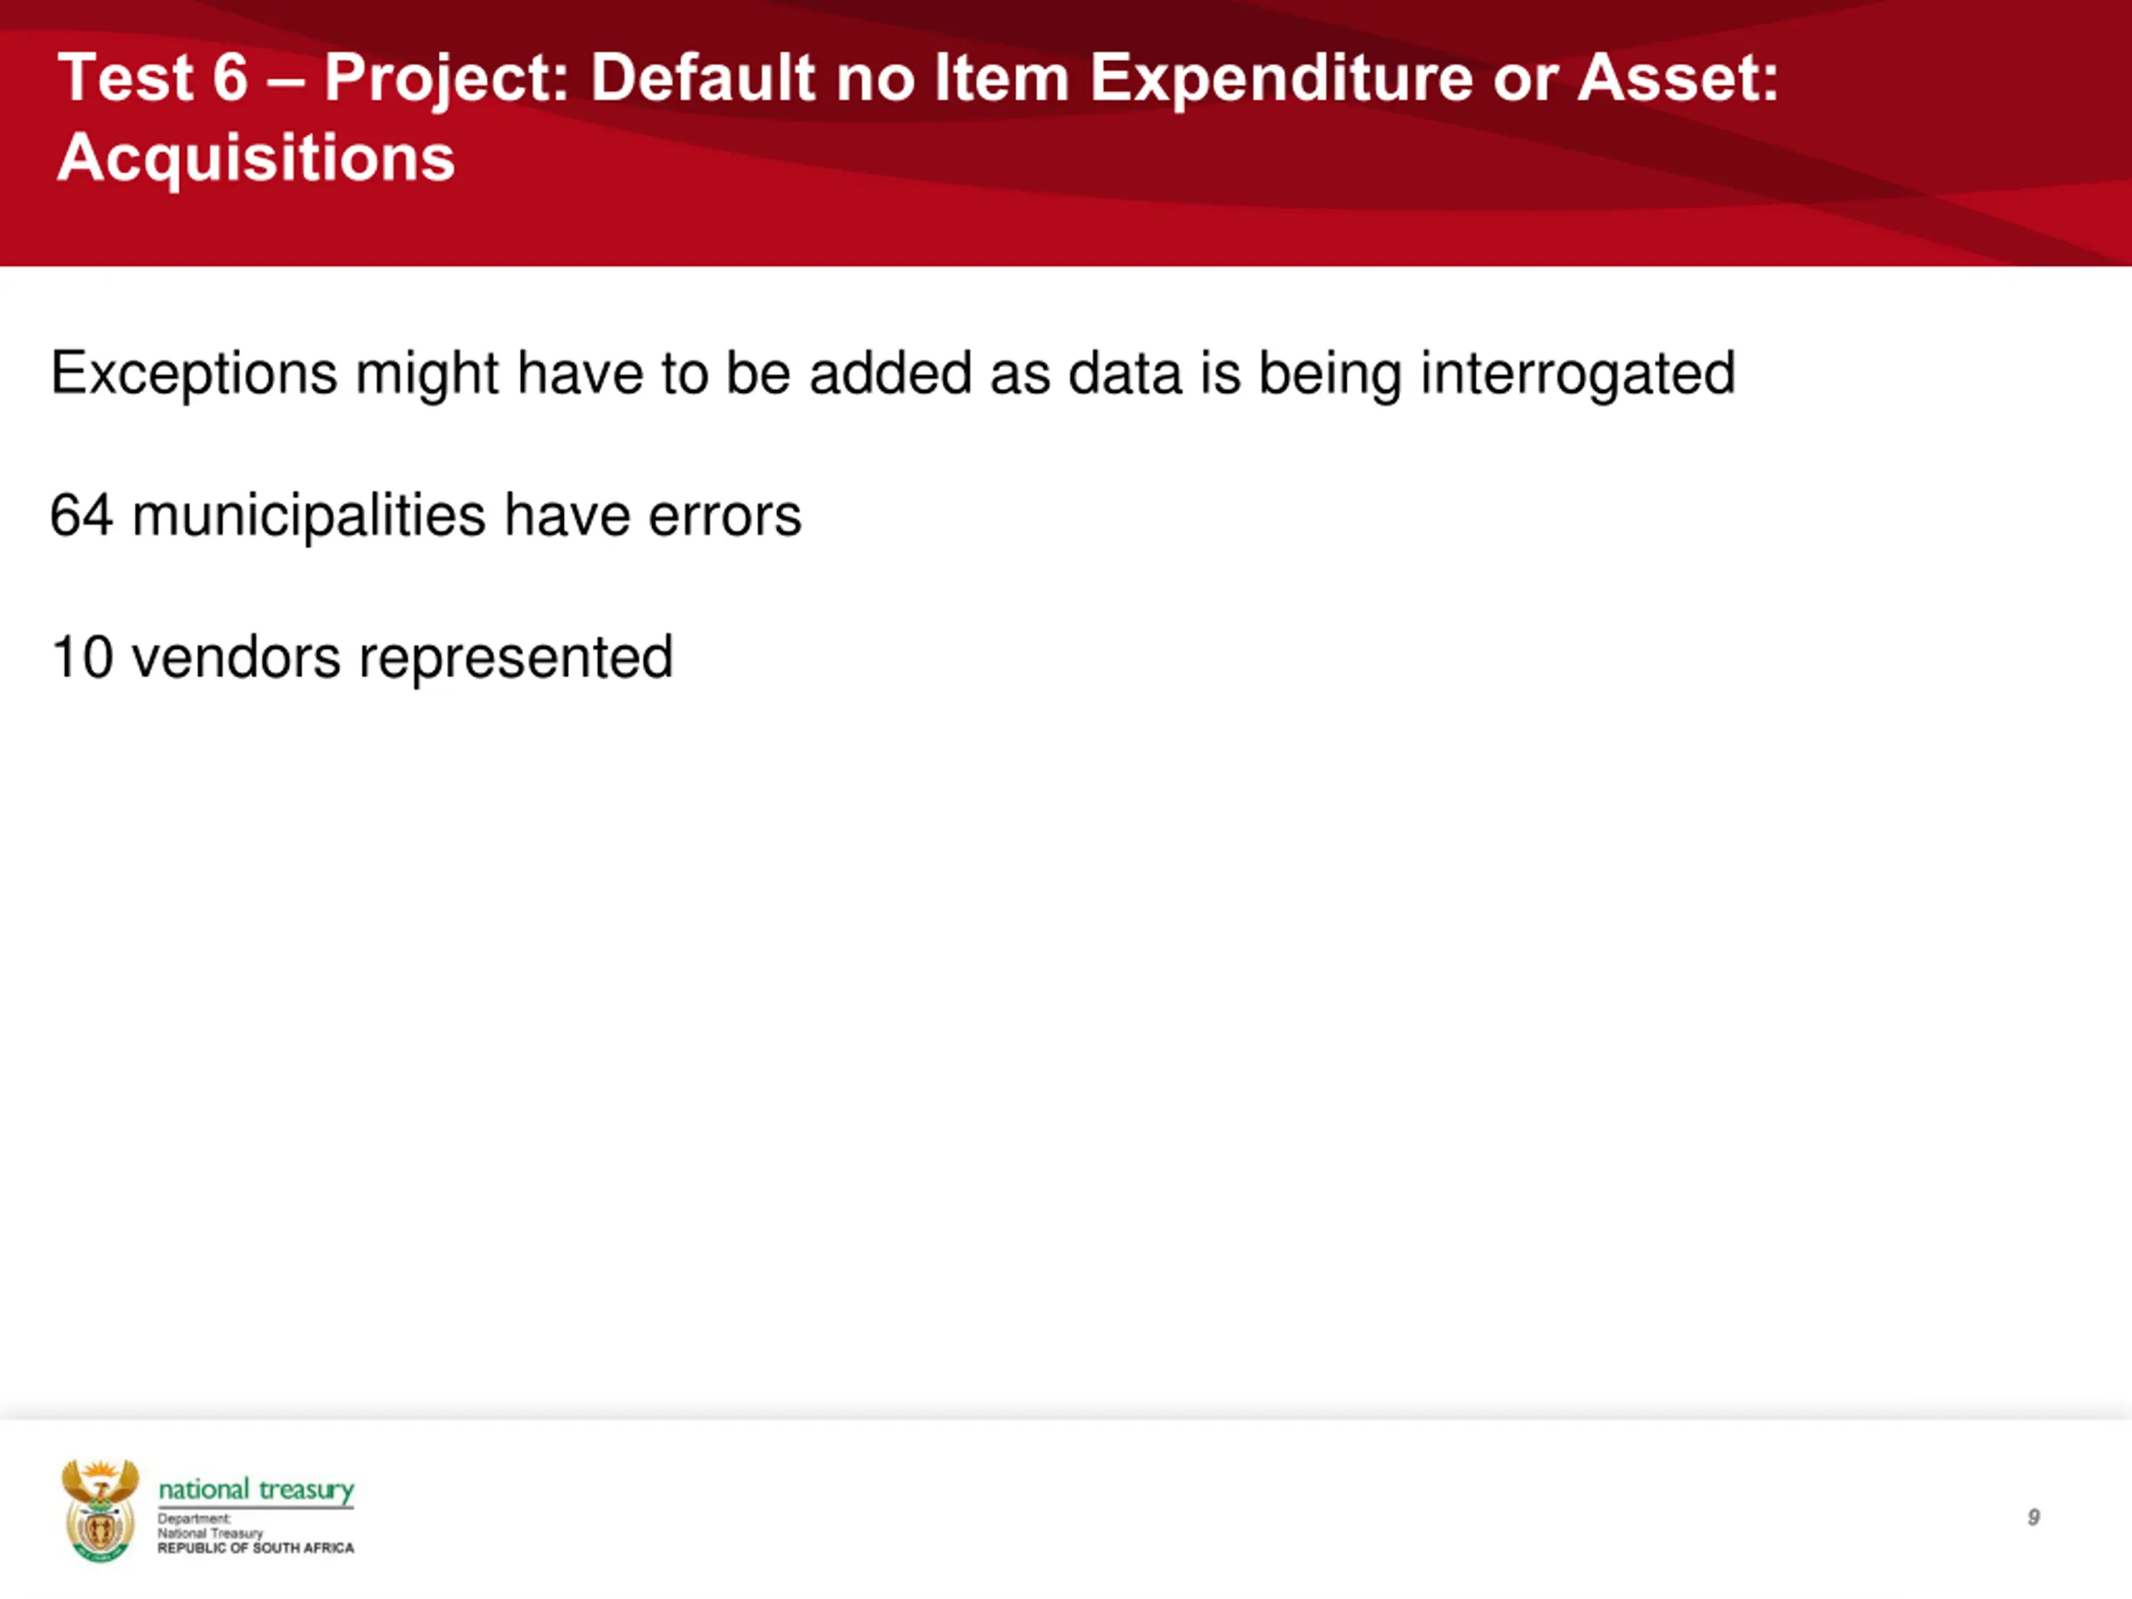Click the word 'municipalities' in the second line
Screen dimensions: 2132x1599
[310, 516]
